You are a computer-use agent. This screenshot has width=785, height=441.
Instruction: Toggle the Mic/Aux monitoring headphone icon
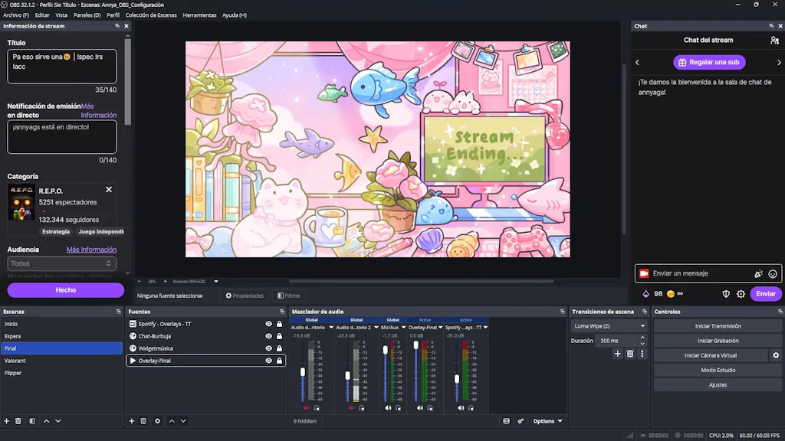pyautogui.click(x=399, y=408)
